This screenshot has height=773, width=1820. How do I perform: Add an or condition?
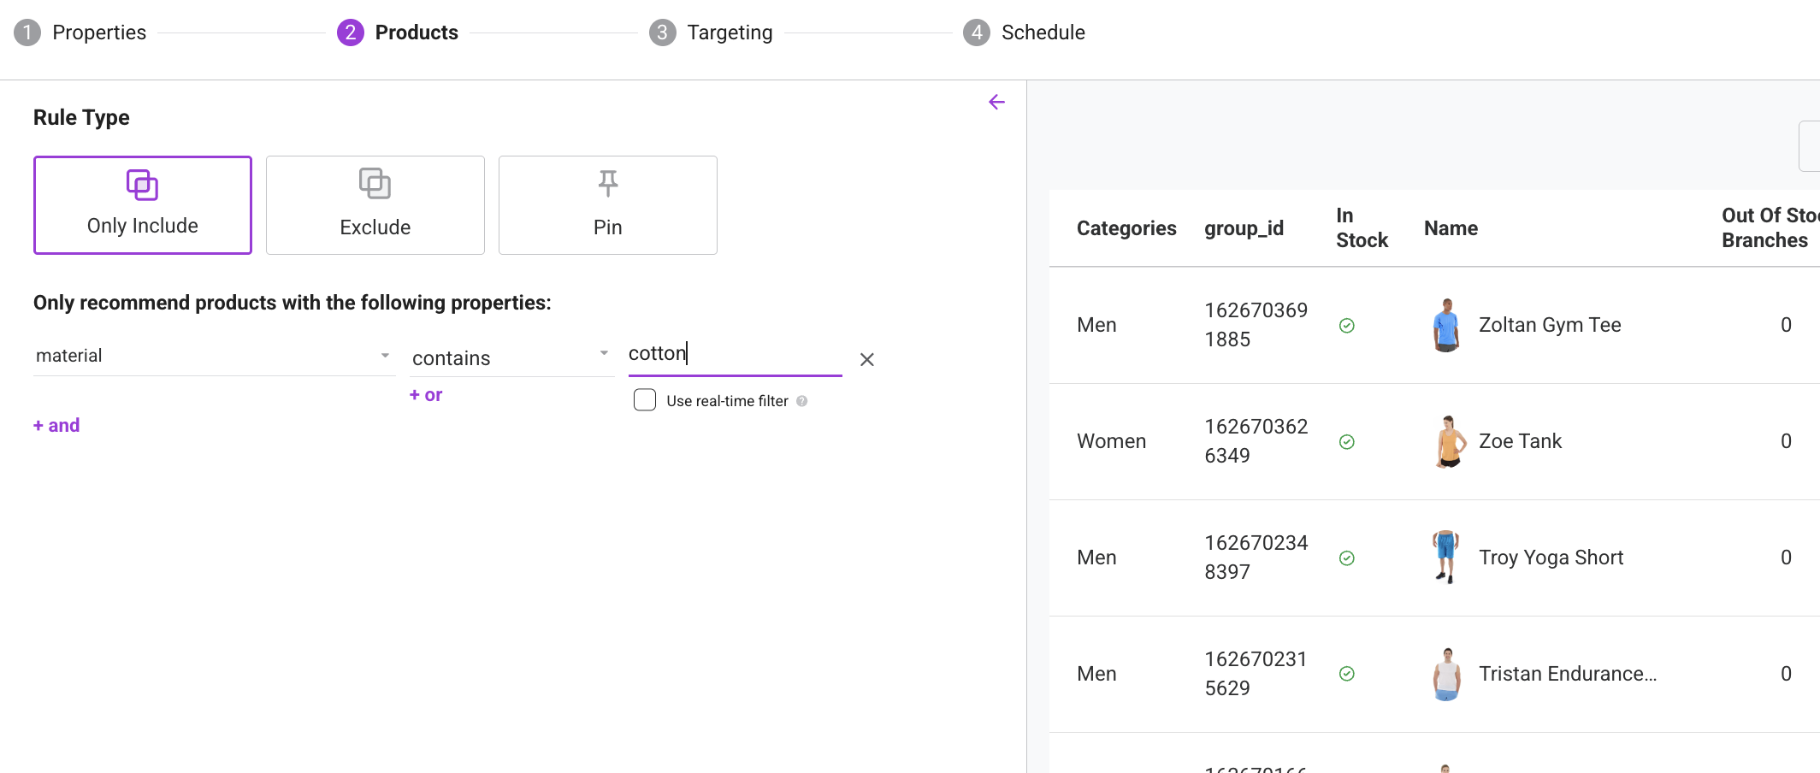point(426,395)
